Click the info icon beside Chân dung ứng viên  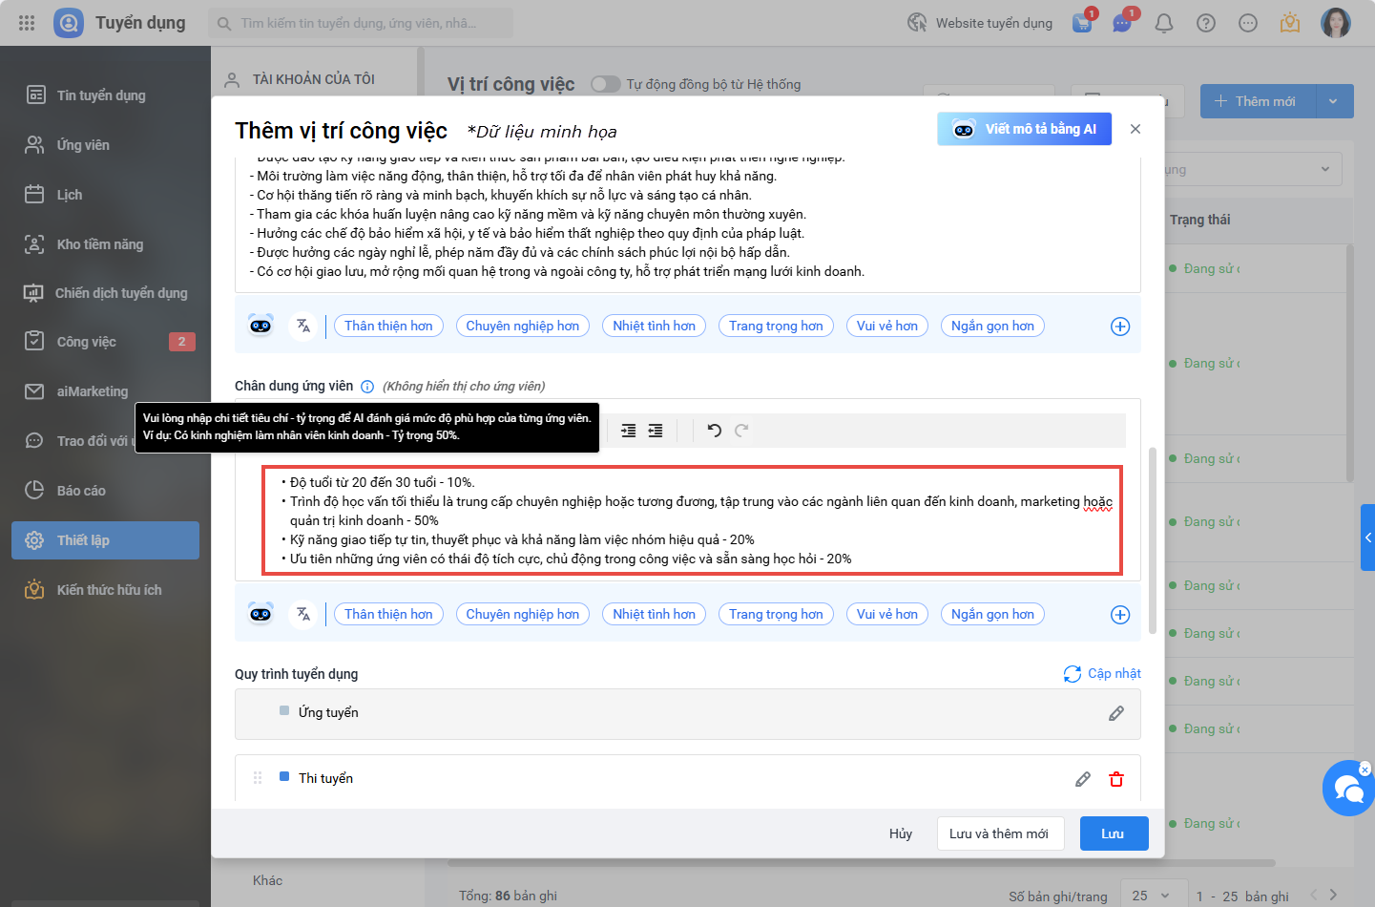pos(367,387)
